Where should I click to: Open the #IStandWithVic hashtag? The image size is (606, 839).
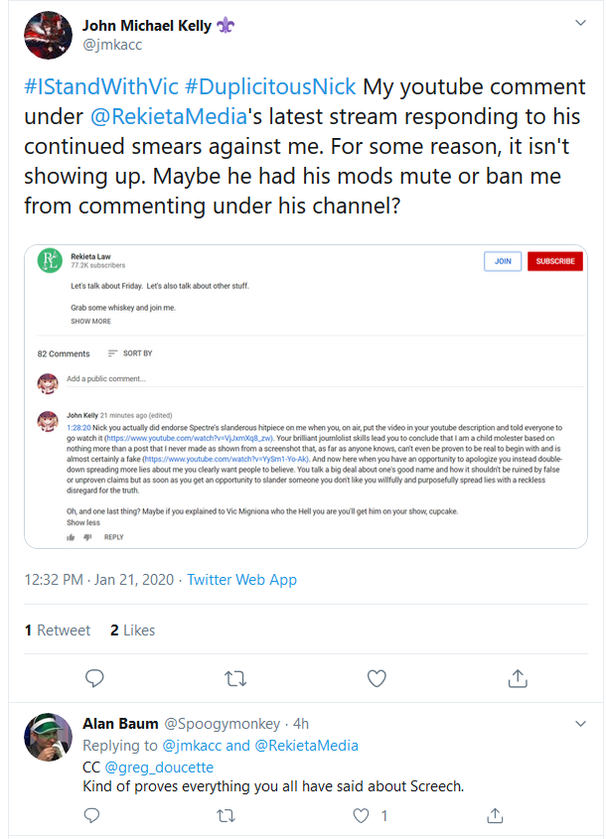101,86
